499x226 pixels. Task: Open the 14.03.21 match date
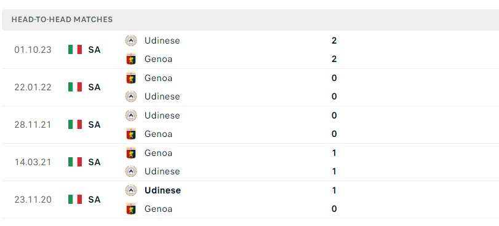(x=33, y=162)
